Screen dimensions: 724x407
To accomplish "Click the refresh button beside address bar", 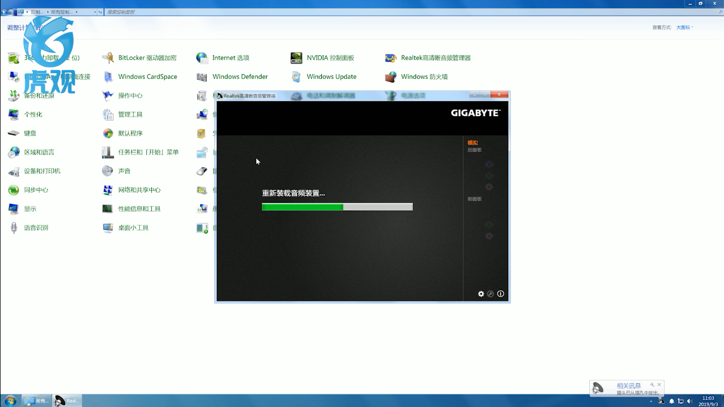I will pos(101,12).
